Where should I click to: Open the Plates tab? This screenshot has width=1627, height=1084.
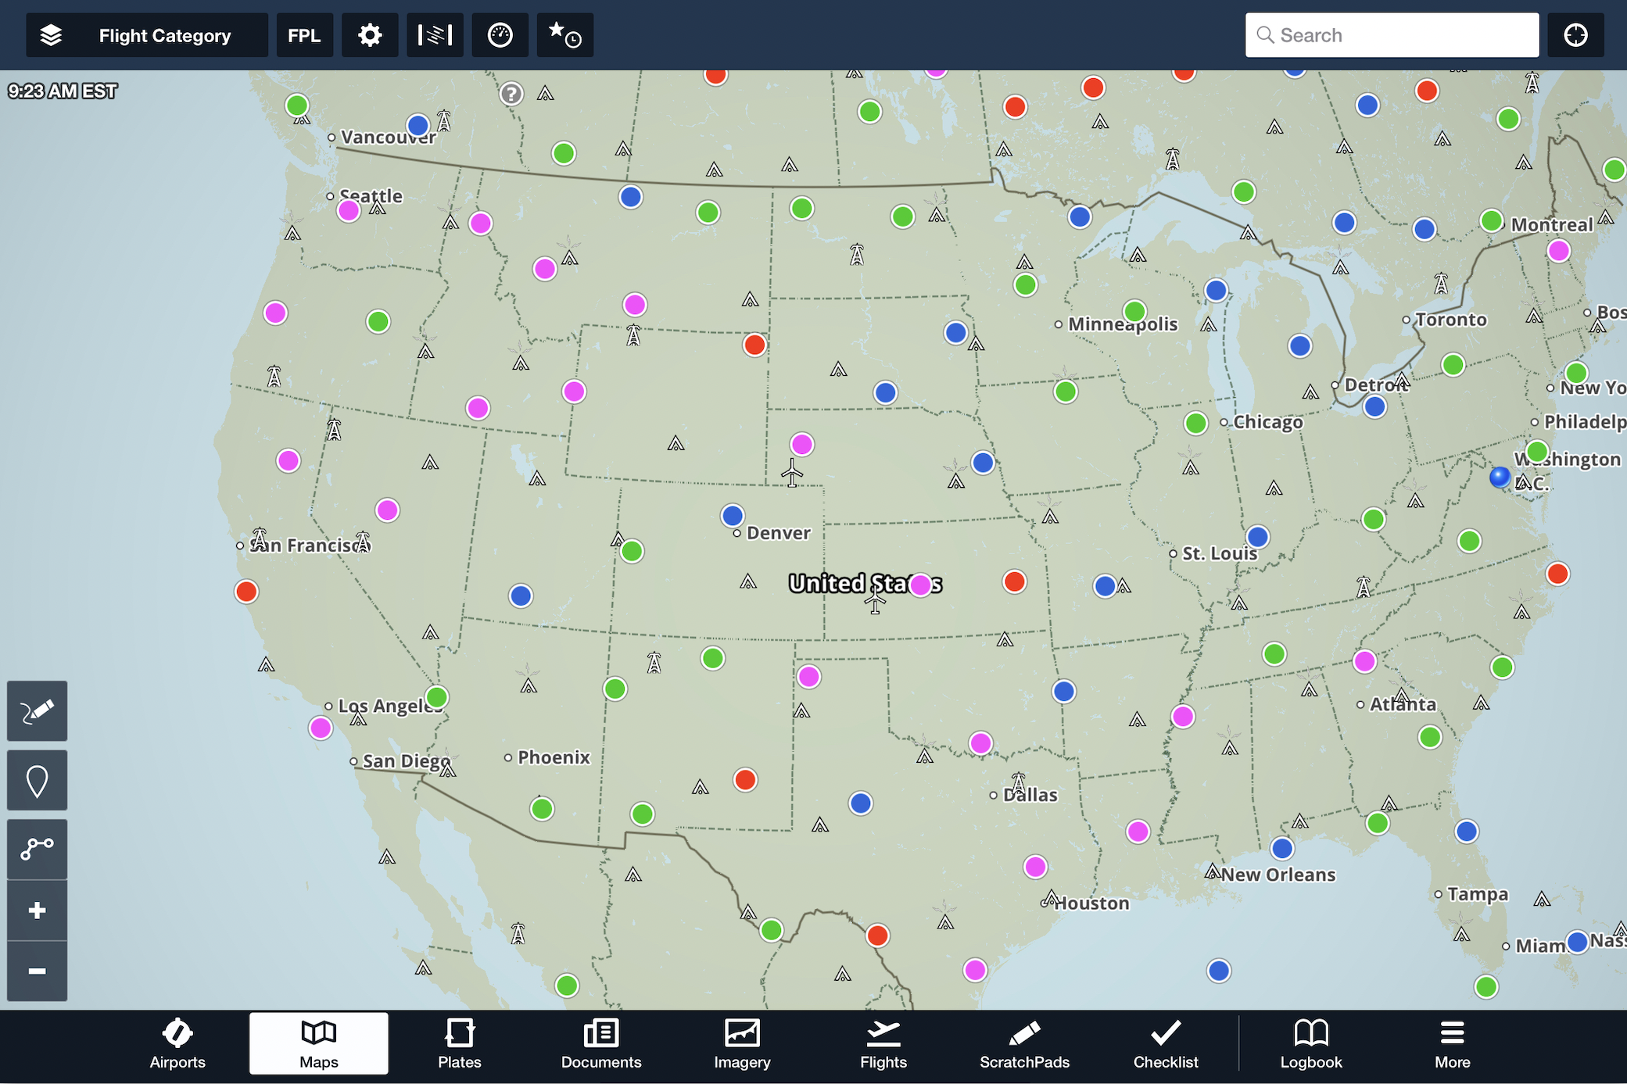(x=459, y=1043)
